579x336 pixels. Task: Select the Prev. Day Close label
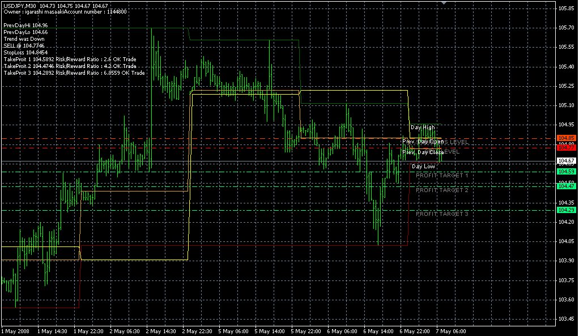423,152
